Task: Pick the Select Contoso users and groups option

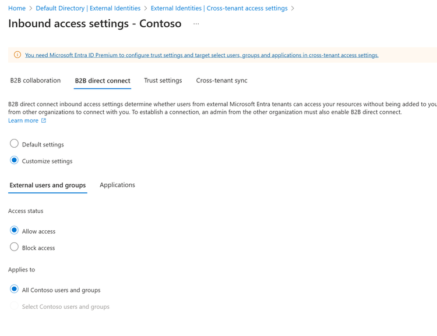Action: [15, 306]
